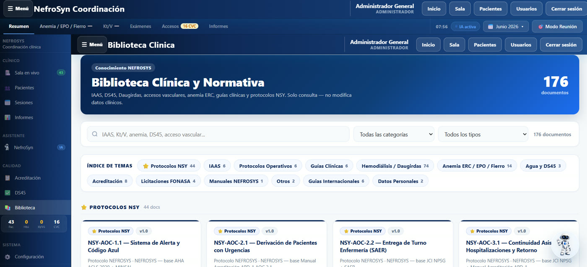
Task: Click Cerrar sesión in Biblioteca Clínica header
Action: pyautogui.click(x=561, y=45)
